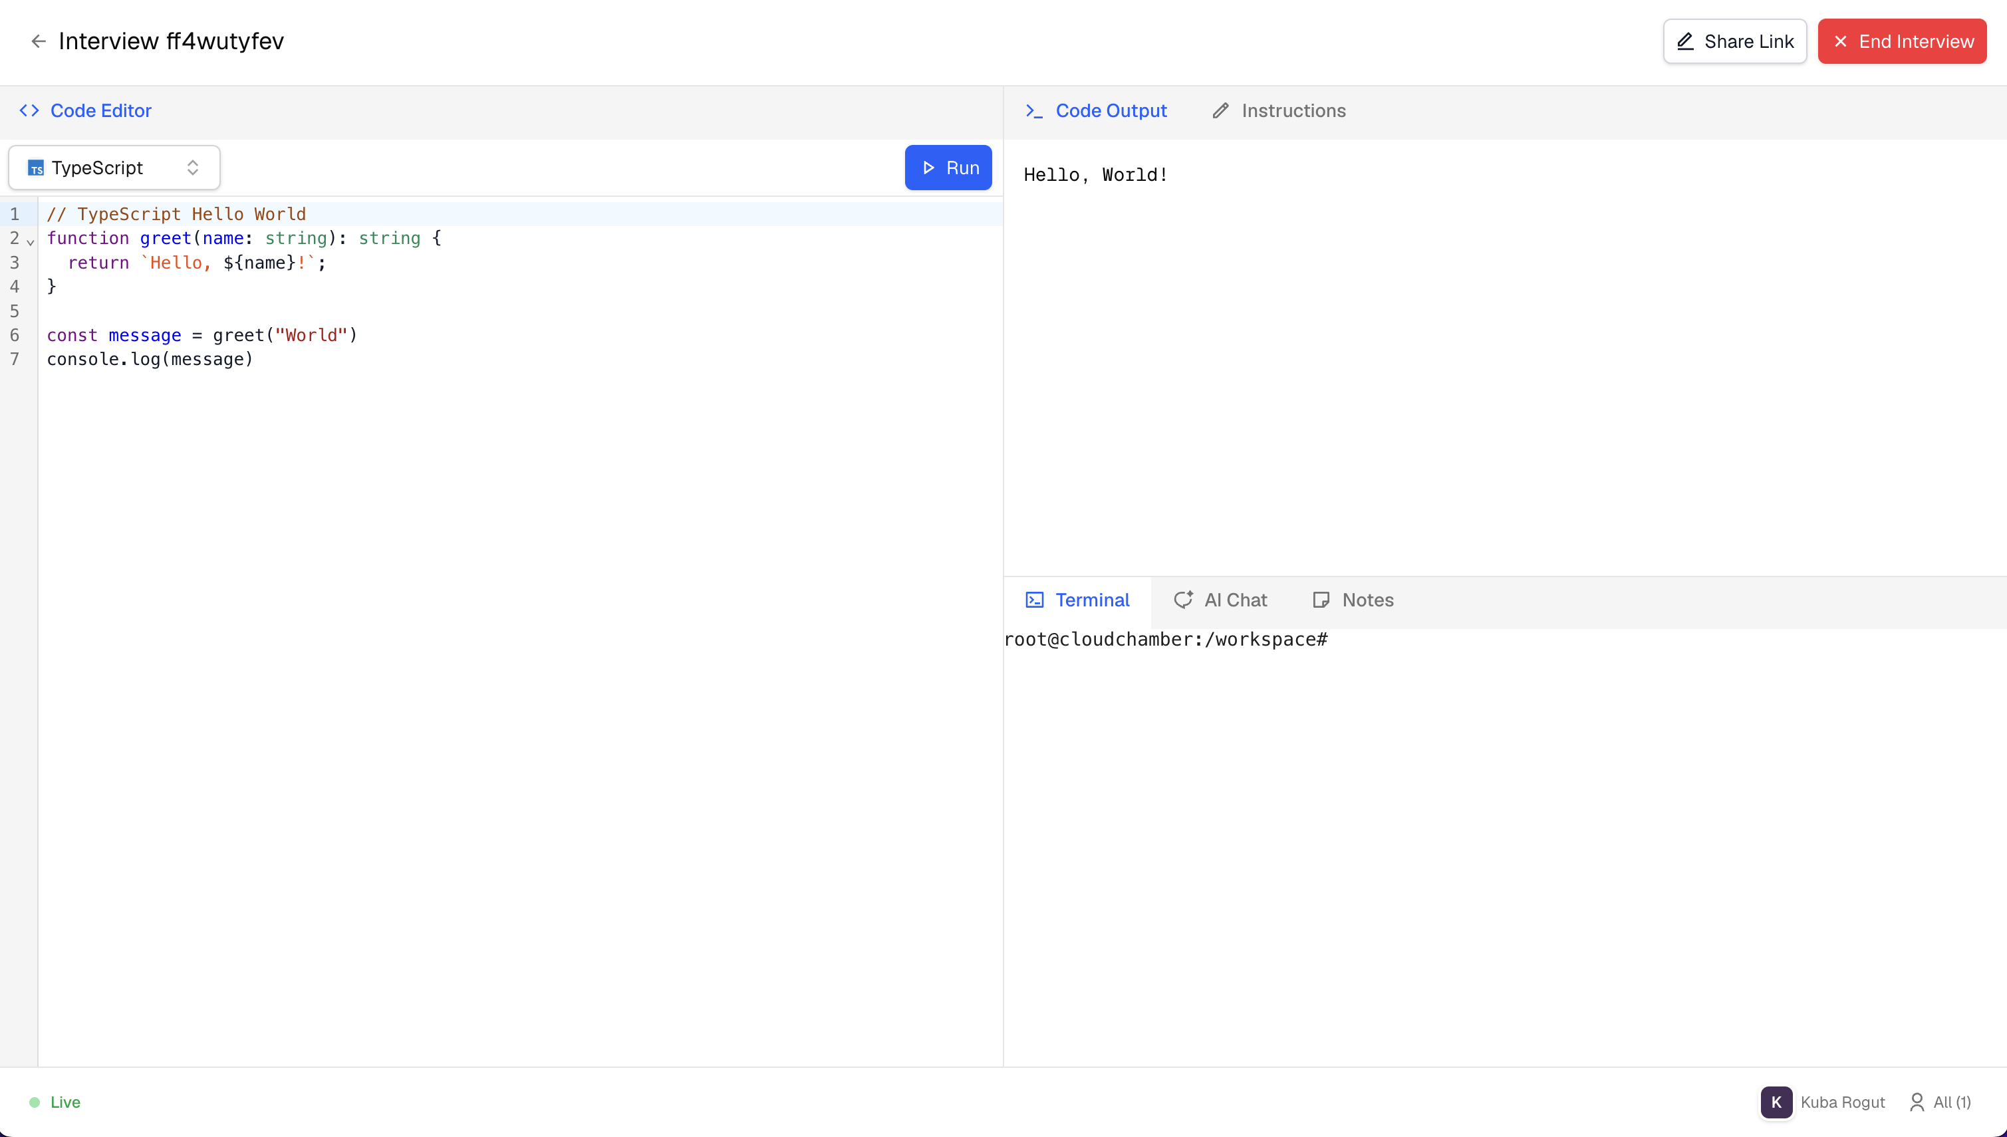This screenshot has height=1137, width=2007.
Task: Run the code
Action: tap(948, 168)
